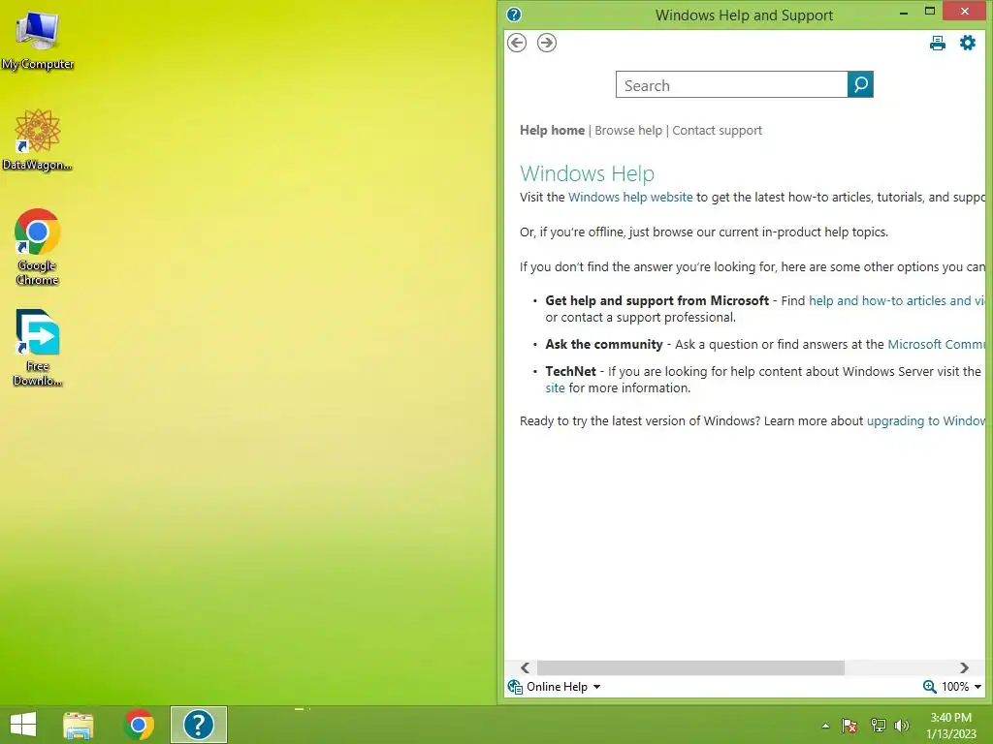This screenshot has height=744, width=993.
Task: Click the horizontal scrollbar right arrow
Action: pos(964,668)
